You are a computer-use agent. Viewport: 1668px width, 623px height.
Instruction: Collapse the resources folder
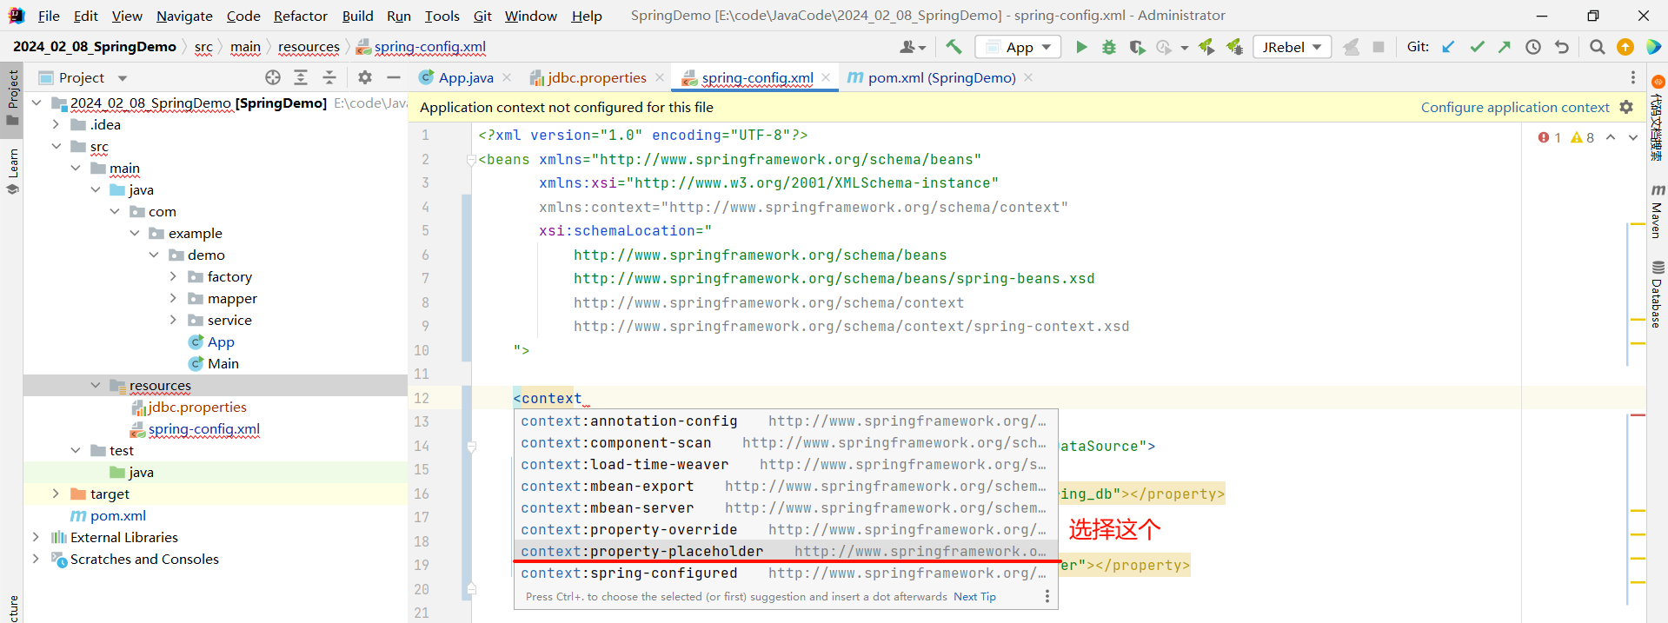tap(95, 385)
